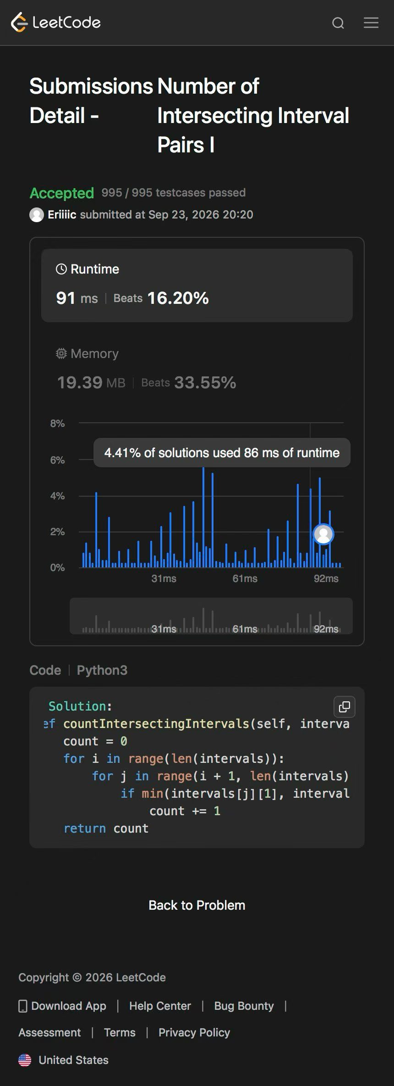This screenshot has height=1086, width=394.
Task: Open the Bug Bounty link
Action: tap(244, 1006)
